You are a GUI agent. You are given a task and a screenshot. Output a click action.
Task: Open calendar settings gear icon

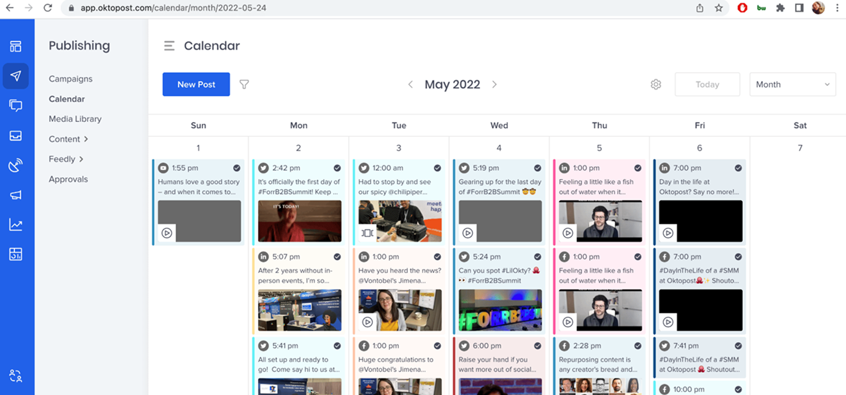point(656,85)
